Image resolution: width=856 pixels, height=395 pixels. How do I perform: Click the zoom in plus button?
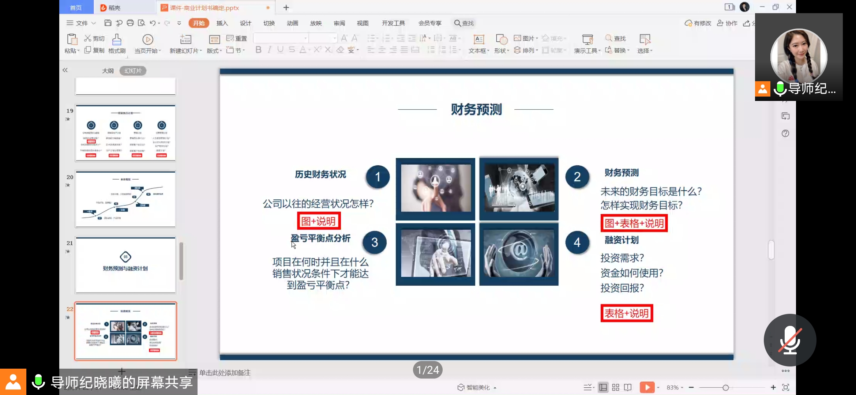click(773, 387)
